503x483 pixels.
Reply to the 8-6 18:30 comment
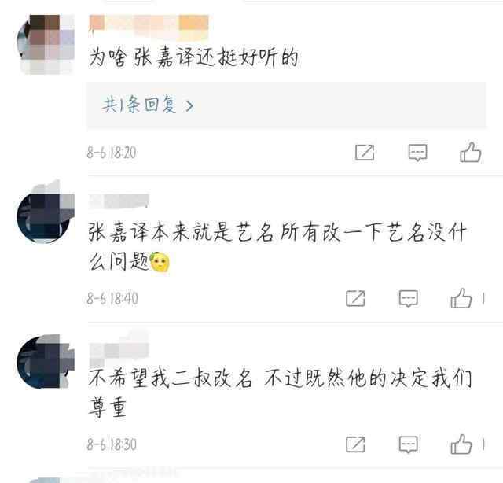click(x=408, y=444)
